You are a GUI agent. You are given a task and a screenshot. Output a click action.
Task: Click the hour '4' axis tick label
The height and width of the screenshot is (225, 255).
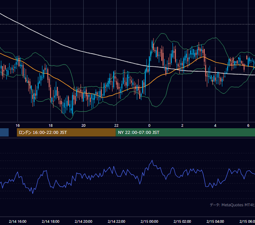215,125
